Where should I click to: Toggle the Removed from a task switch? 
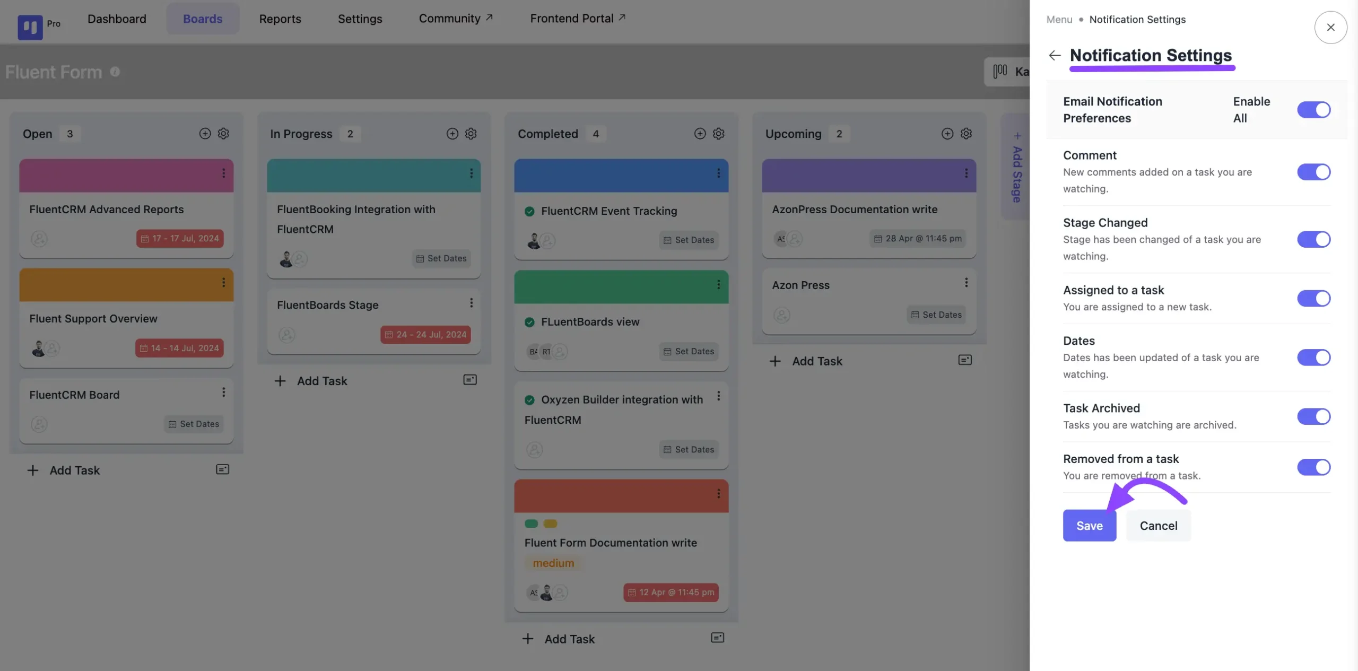(x=1313, y=467)
